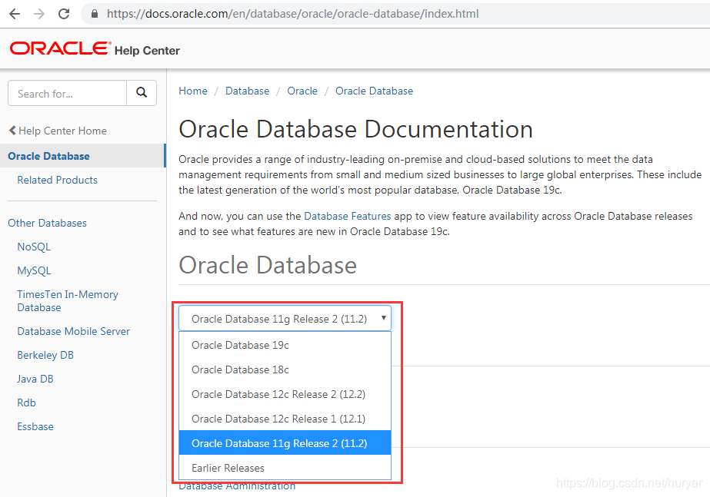Click Help Center text in header
This screenshot has width=710, height=497.
(147, 51)
